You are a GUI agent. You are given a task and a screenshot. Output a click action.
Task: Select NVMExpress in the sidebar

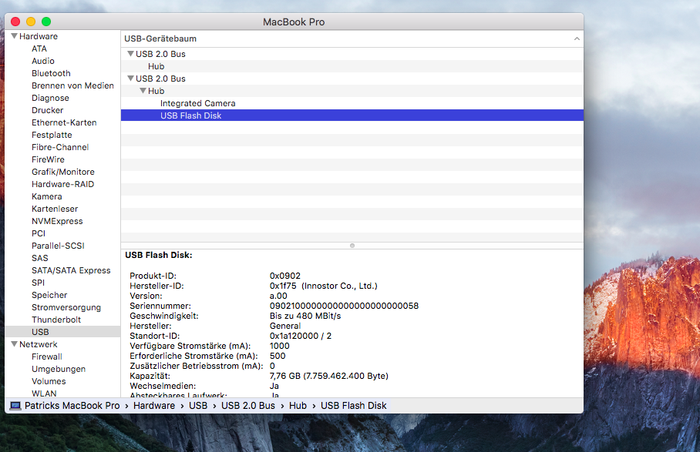tap(57, 221)
